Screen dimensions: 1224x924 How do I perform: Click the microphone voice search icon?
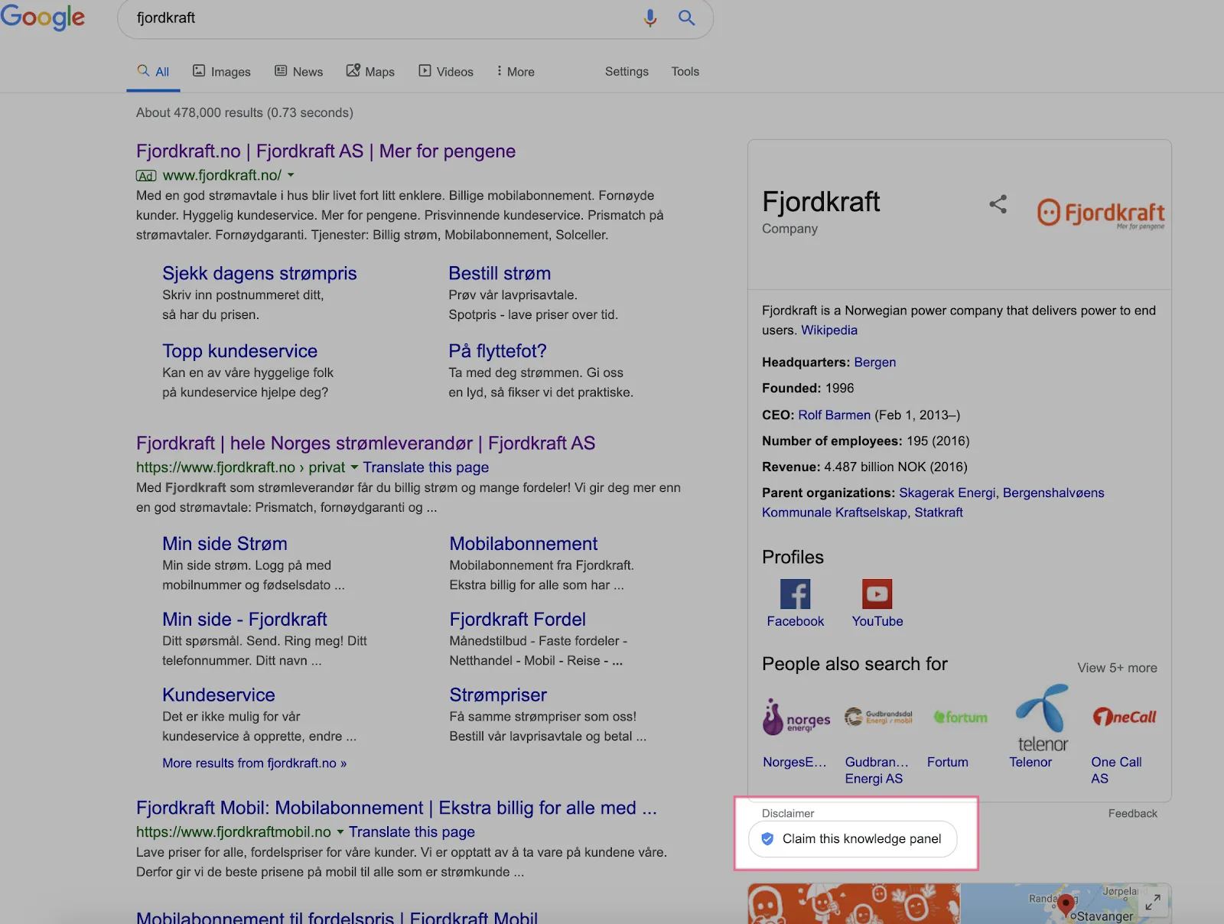point(649,18)
